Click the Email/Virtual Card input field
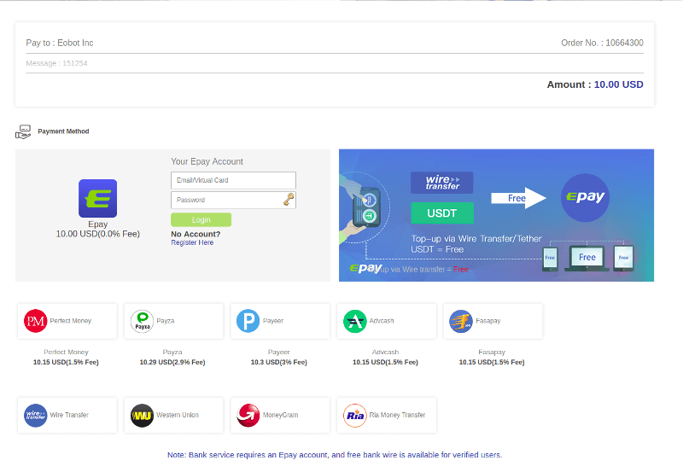Screen dimensions: 683x472 point(233,180)
